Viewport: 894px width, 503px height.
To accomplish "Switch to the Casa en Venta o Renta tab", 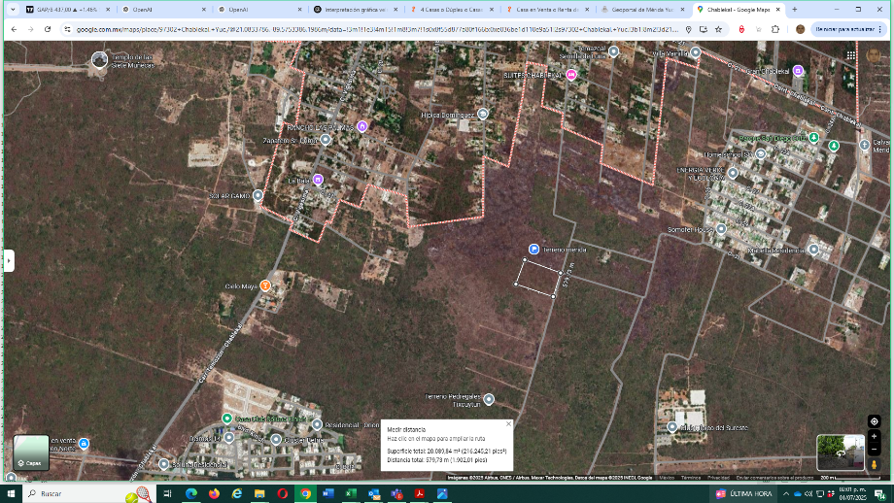I will (546, 10).
